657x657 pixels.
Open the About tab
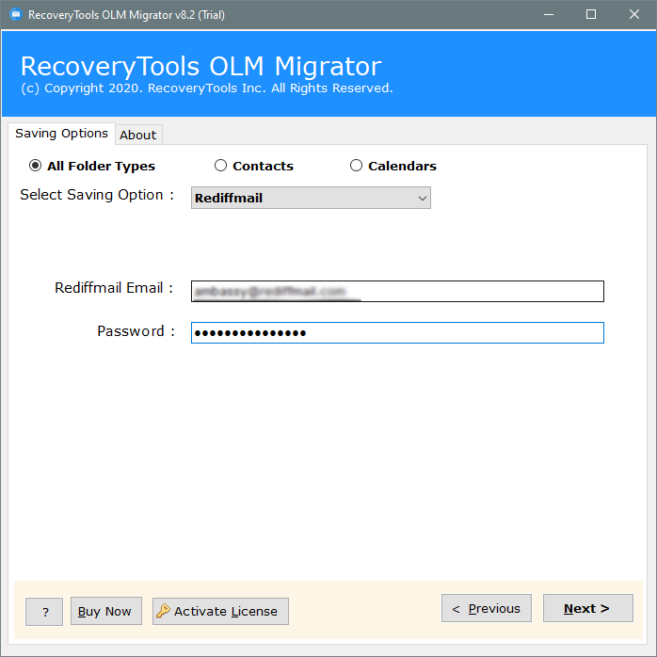[x=137, y=135]
